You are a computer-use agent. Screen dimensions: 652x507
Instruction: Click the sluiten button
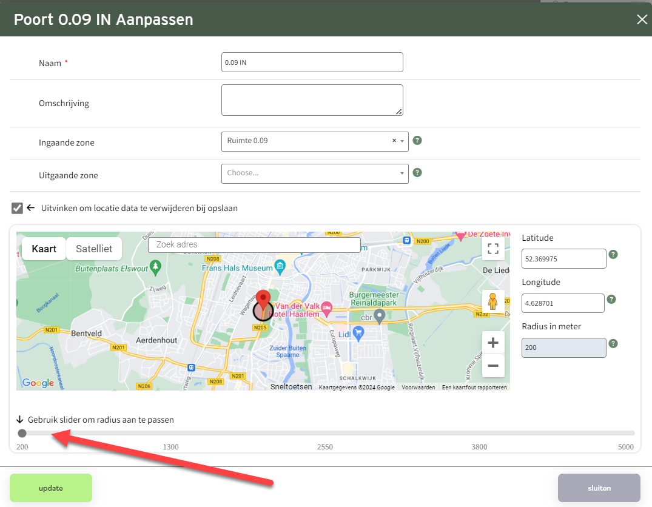pos(599,488)
